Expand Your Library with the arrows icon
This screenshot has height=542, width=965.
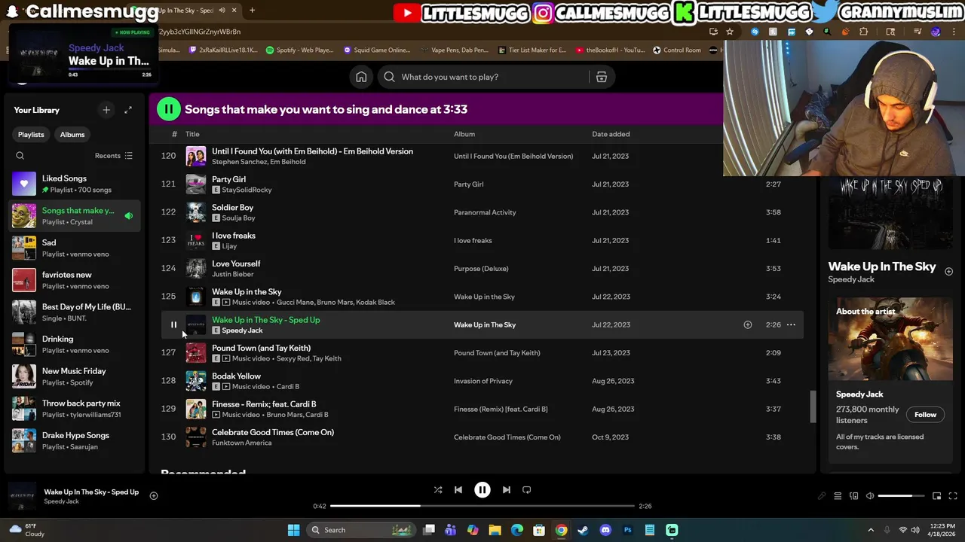click(x=128, y=110)
